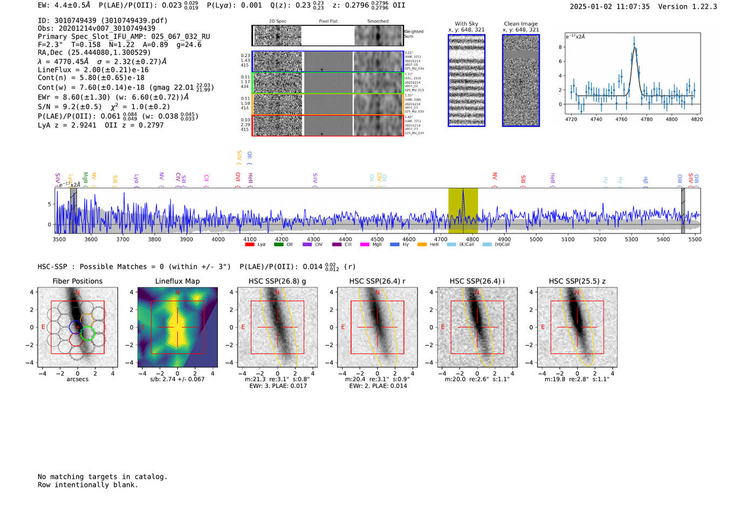Open the HSC SSP(26.4) r image
Viewport: 755px width, 514px height.
click(377, 327)
